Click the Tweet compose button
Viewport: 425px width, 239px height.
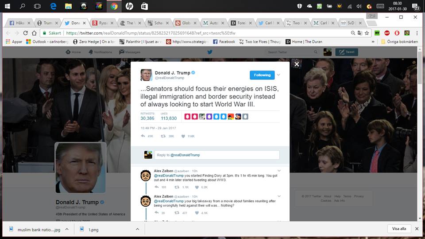click(347, 52)
